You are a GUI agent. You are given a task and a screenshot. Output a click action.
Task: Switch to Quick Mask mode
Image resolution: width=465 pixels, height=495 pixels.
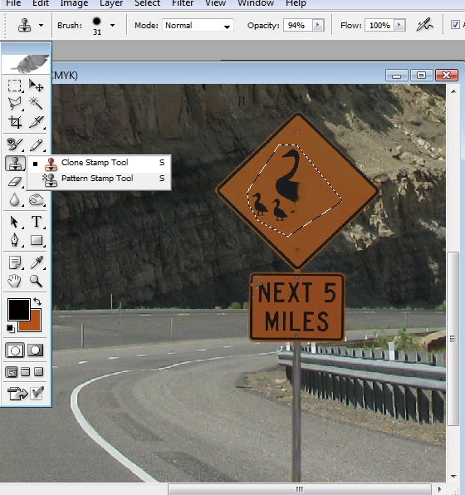(35, 350)
